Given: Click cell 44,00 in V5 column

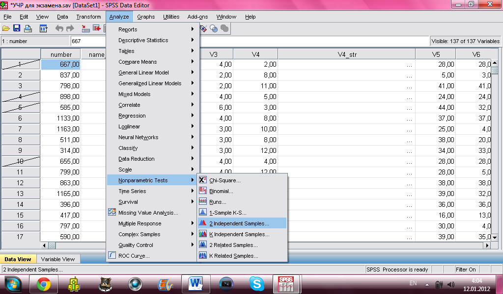Looking at the screenshot, I should (x=436, y=107).
